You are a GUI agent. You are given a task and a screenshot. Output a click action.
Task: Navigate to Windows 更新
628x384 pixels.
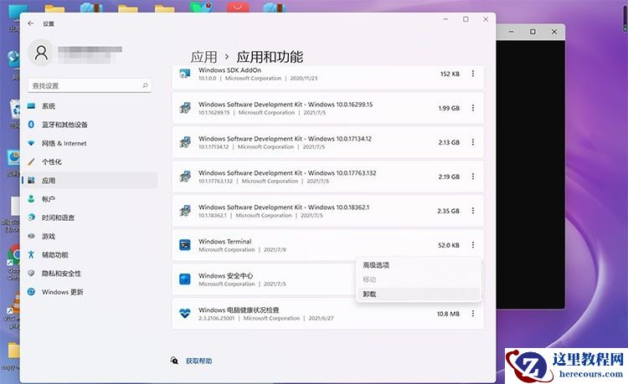click(x=62, y=292)
